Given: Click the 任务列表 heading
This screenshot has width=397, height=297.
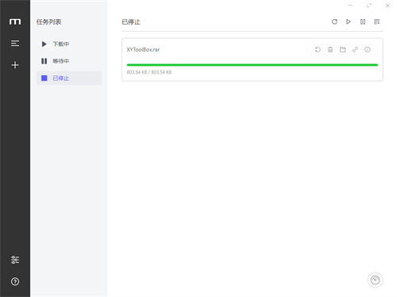Looking at the screenshot, I should (49, 22).
